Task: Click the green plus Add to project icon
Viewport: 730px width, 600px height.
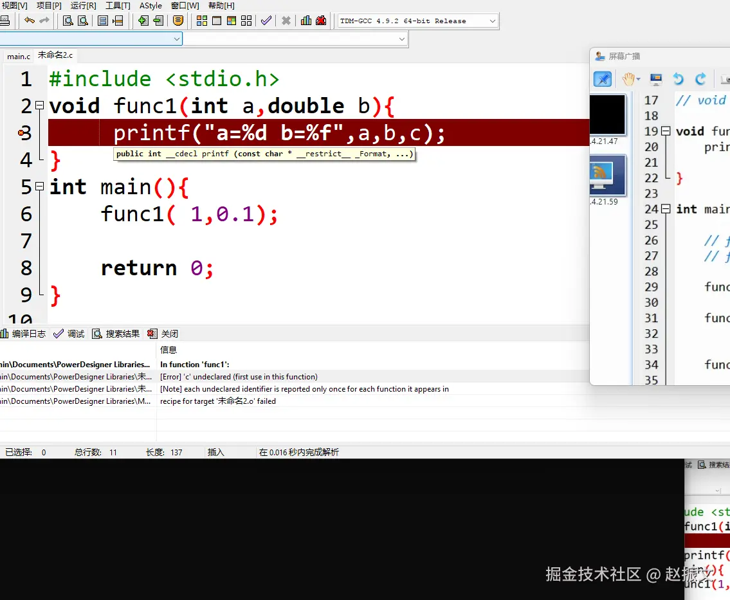Action: pyautogui.click(x=143, y=21)
